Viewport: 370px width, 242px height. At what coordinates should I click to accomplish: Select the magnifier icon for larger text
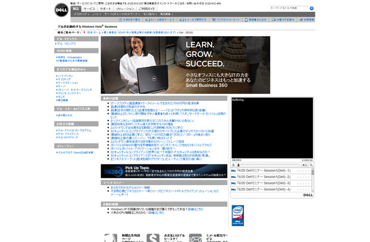click(x=120, y=20)
